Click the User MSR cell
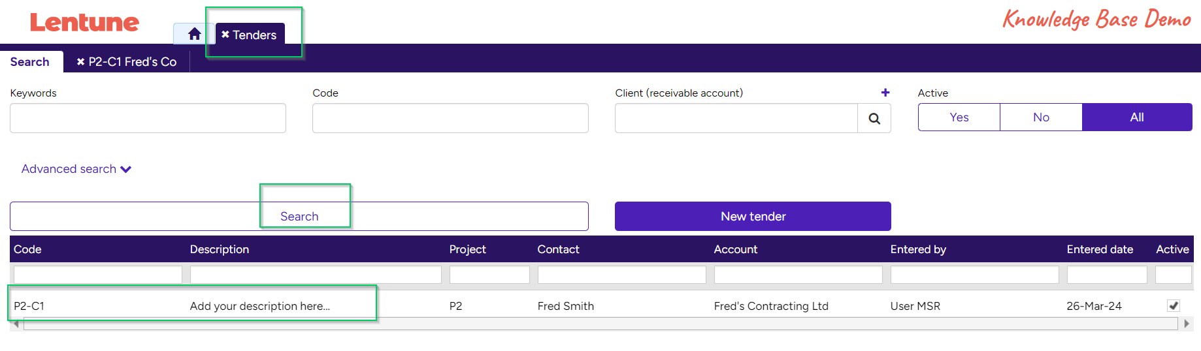The height and width of the screenshot is (351, 1201). pyautogui.click(x=915, y=306)
